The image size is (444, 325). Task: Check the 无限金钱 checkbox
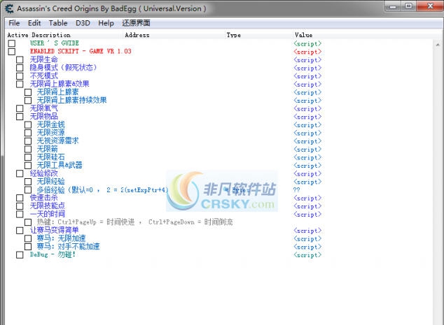click(x=28, y=125)
